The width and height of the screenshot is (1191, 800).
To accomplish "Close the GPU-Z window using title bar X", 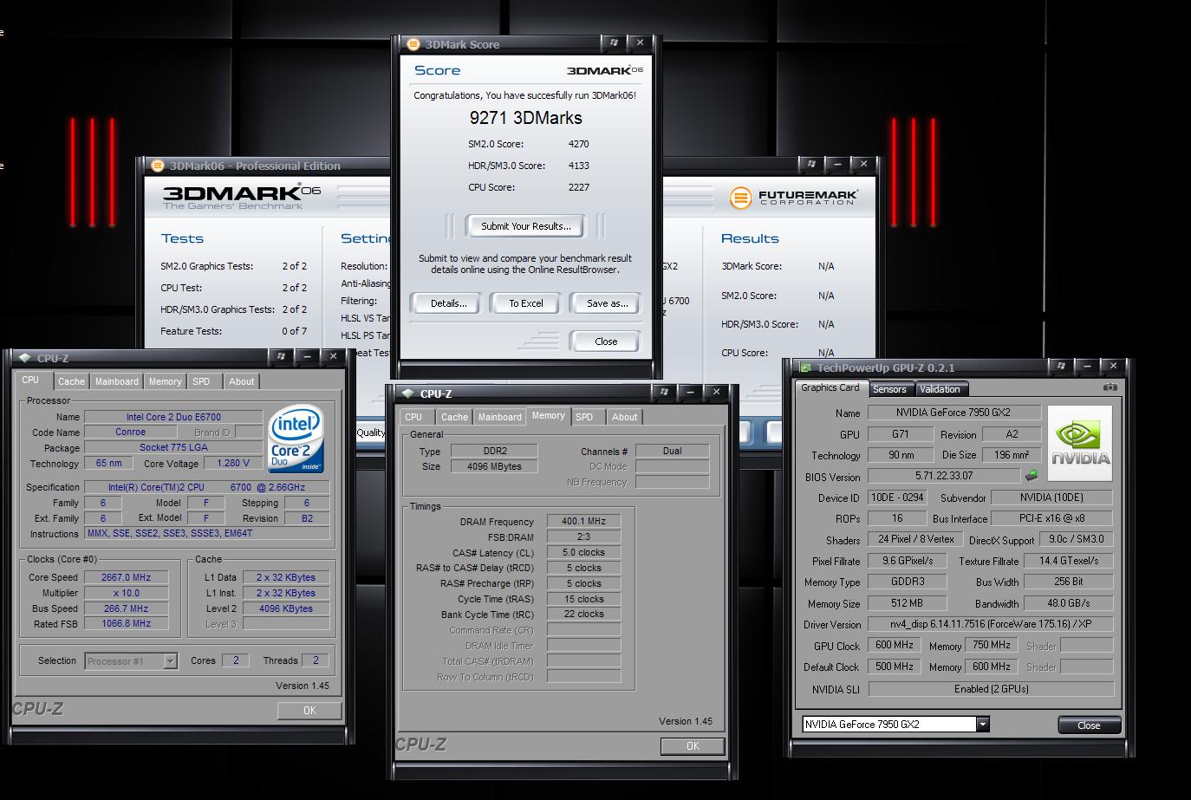I will 1113,366.
